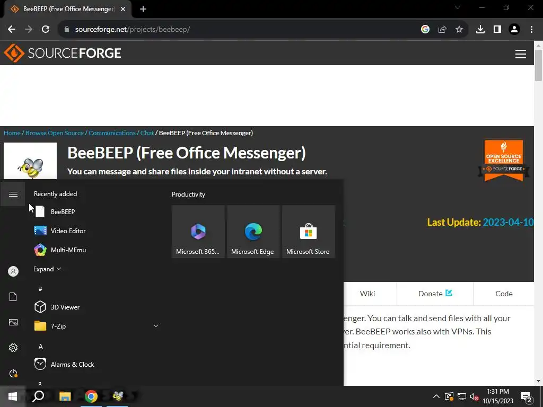
Task: Click the taskbar search magnifier
Action: (38, 396)
